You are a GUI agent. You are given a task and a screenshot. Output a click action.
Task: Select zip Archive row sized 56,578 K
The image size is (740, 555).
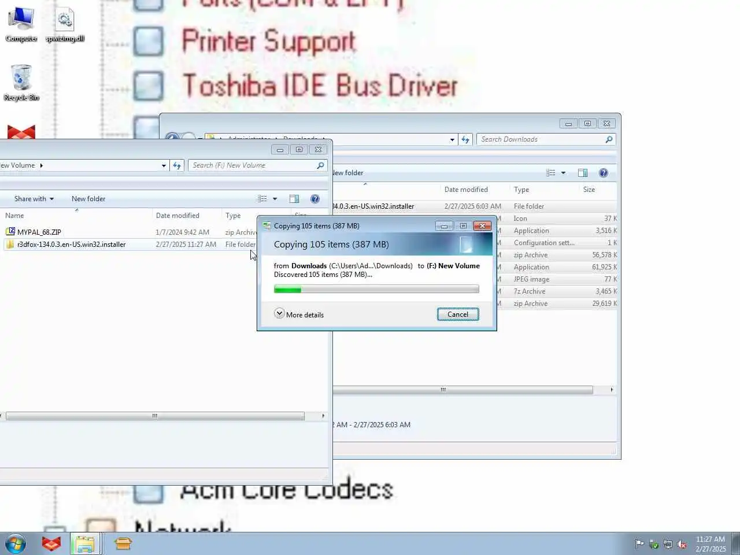pos(557,255)
